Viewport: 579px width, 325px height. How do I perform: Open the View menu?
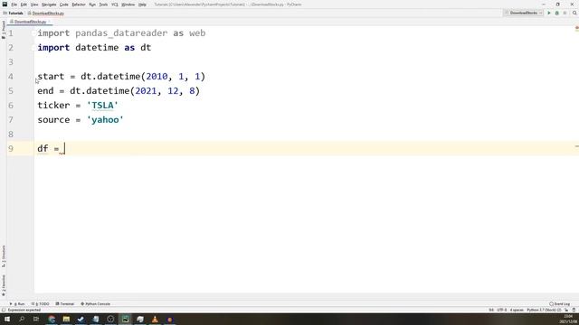point(34,5)
